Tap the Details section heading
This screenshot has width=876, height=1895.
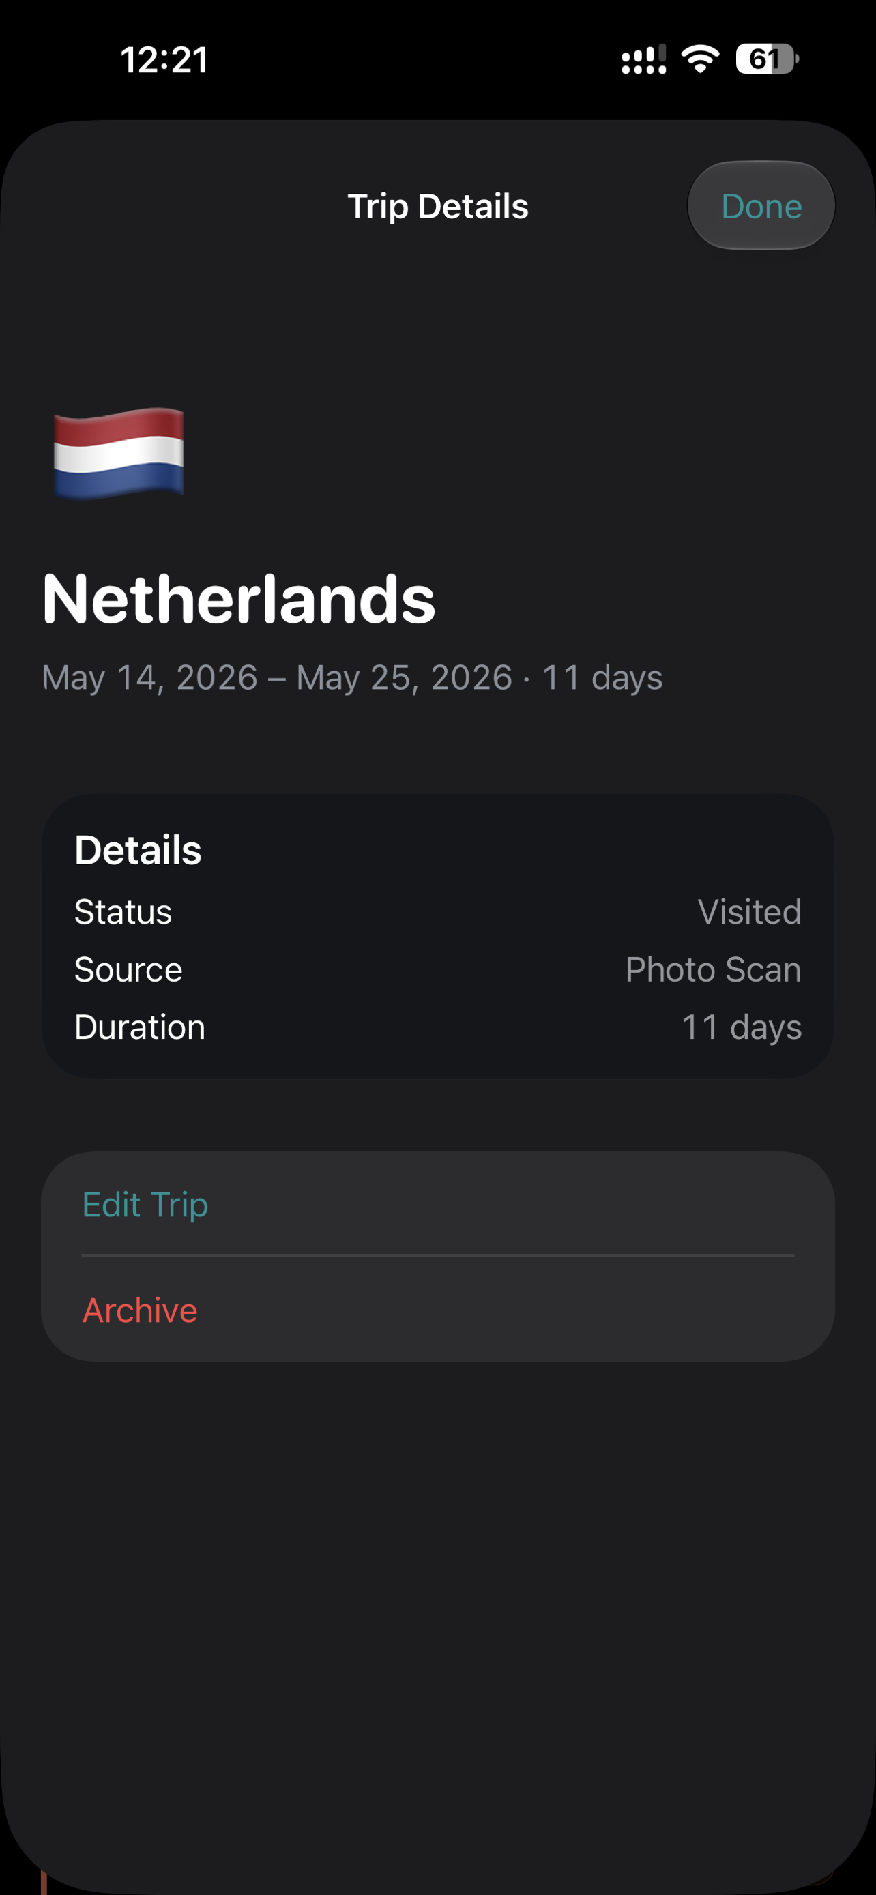[x=138, y=851]
